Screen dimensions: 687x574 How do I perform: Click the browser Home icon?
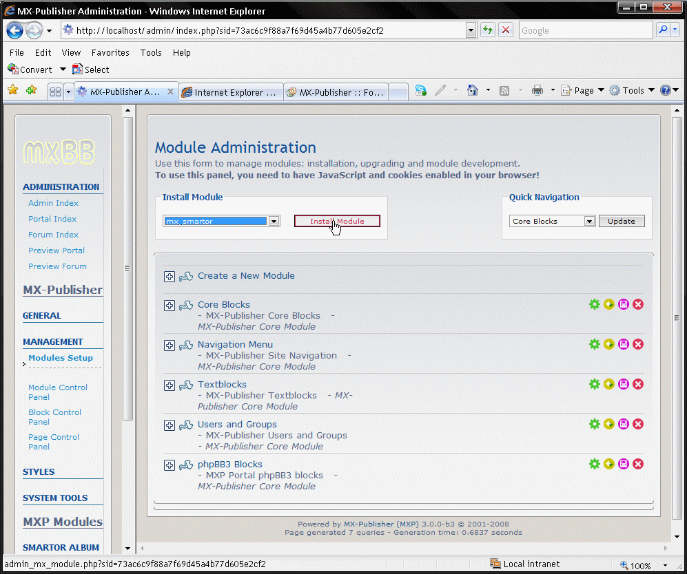click(473, 91)
